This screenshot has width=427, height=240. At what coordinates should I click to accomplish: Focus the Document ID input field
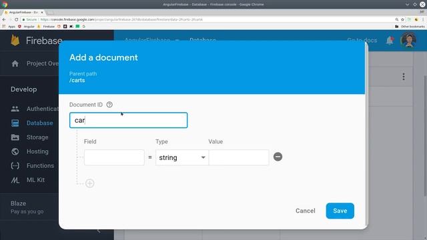click(128, 120)
